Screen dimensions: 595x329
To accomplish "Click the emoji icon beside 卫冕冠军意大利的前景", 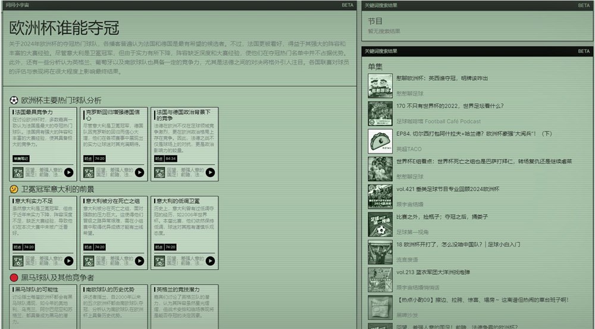I will [x=14, y=189].
